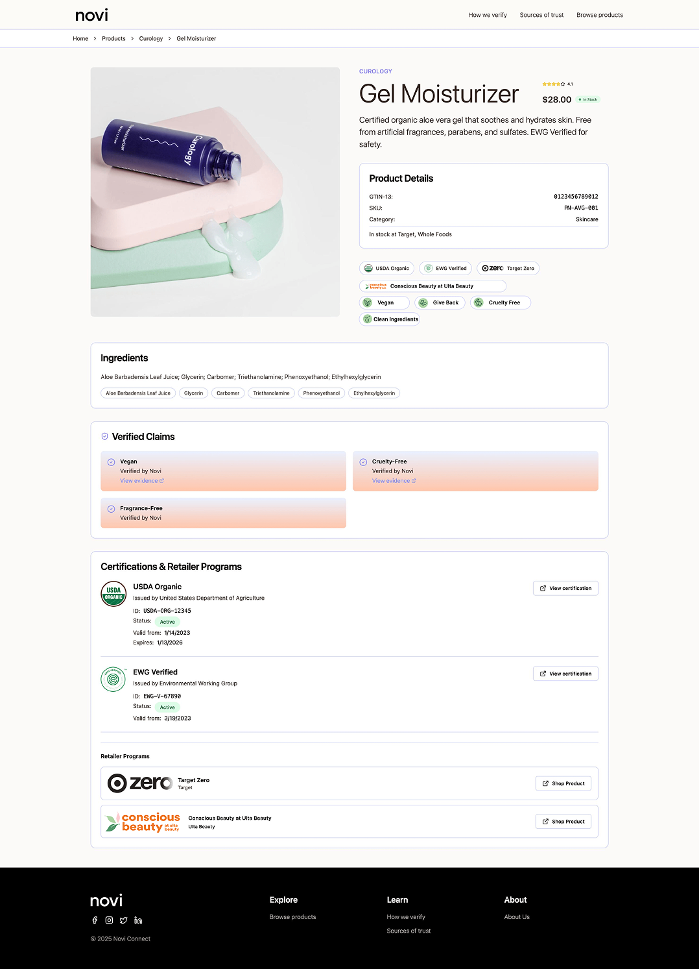Screen dimensions: 699x969
Task: Click the Glycerin ingredient tag
Action: tap(193, 393)
